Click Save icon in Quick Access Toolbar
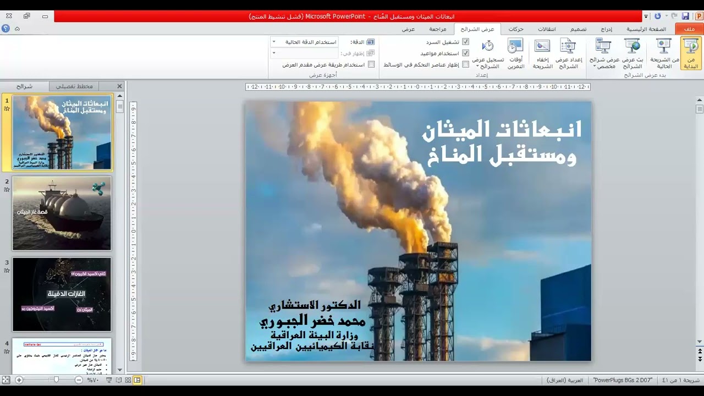 click(685, 16)
